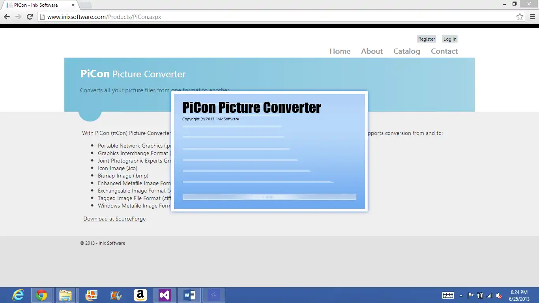The image size is (539, 303).
Task: Check battery power status icon
Action: pyautogui.click(x=480, y=296)
